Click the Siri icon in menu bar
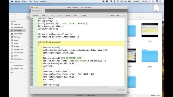This screenshot has width=173, height=97. 157,1
